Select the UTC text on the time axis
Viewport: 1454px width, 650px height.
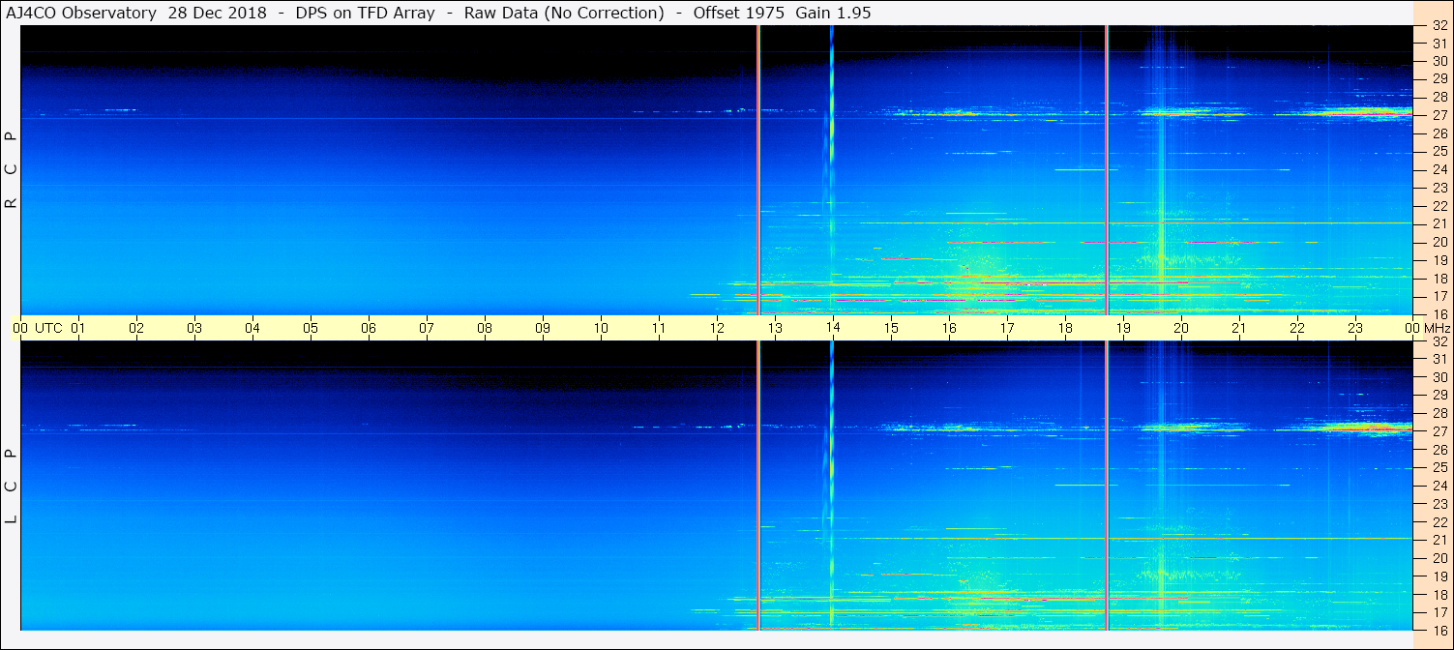pos(48,328)
